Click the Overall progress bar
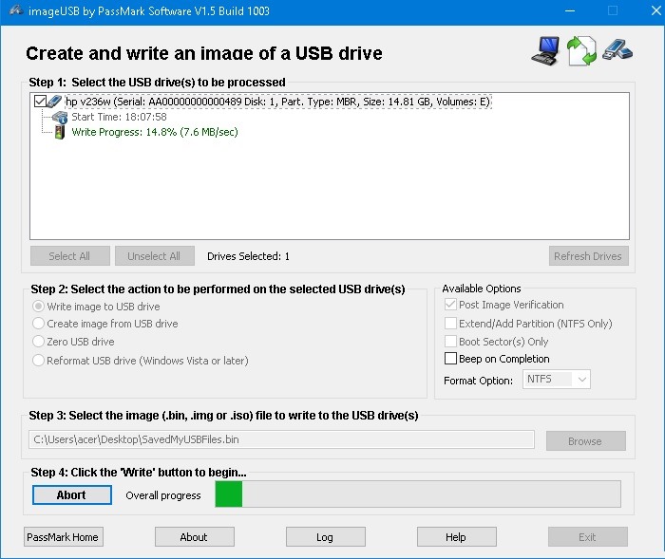 click(418, 494)
